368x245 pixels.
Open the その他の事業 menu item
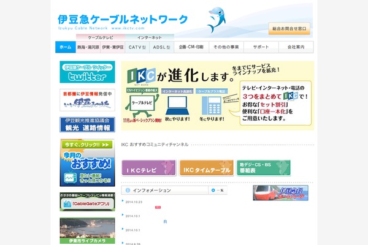tap(226, 47)
